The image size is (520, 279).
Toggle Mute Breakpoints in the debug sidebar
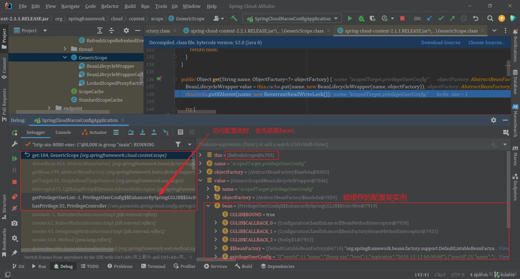click(15, 208)
